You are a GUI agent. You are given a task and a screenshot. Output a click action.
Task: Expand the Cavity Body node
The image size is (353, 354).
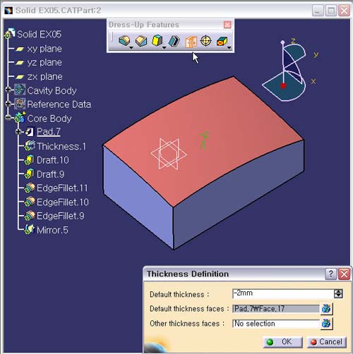click(8, 90)
